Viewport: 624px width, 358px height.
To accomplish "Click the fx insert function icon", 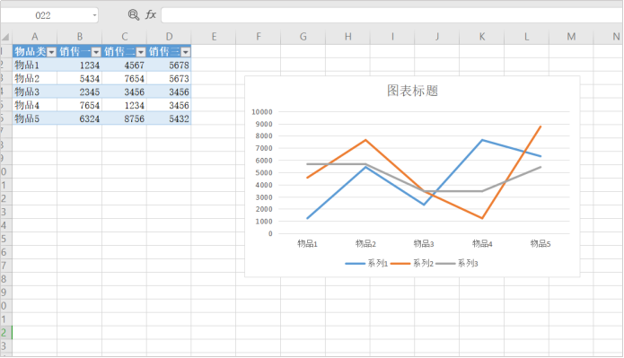I will 151,15.
